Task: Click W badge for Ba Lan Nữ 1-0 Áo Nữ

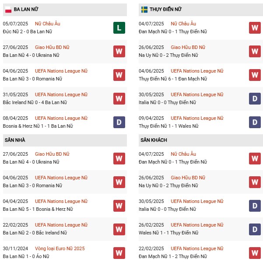Action: pos(119,252)
